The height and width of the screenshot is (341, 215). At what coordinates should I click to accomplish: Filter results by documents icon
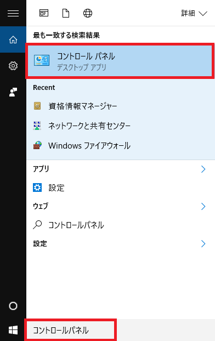(66, 13)
